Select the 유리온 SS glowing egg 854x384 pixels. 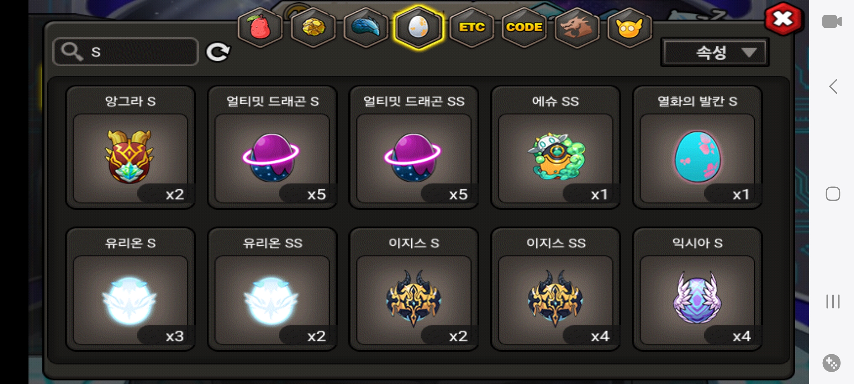[272, 289]
